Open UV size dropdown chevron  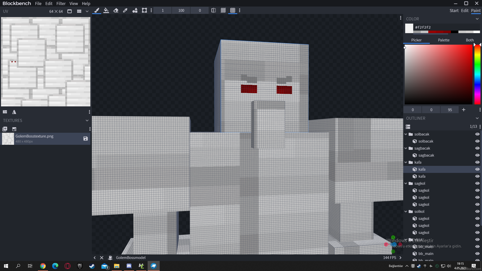point(87,11)
